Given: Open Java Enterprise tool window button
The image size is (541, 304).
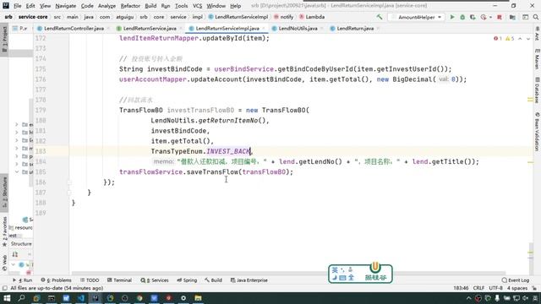Looking at the screenshot, I should (249, 280).
